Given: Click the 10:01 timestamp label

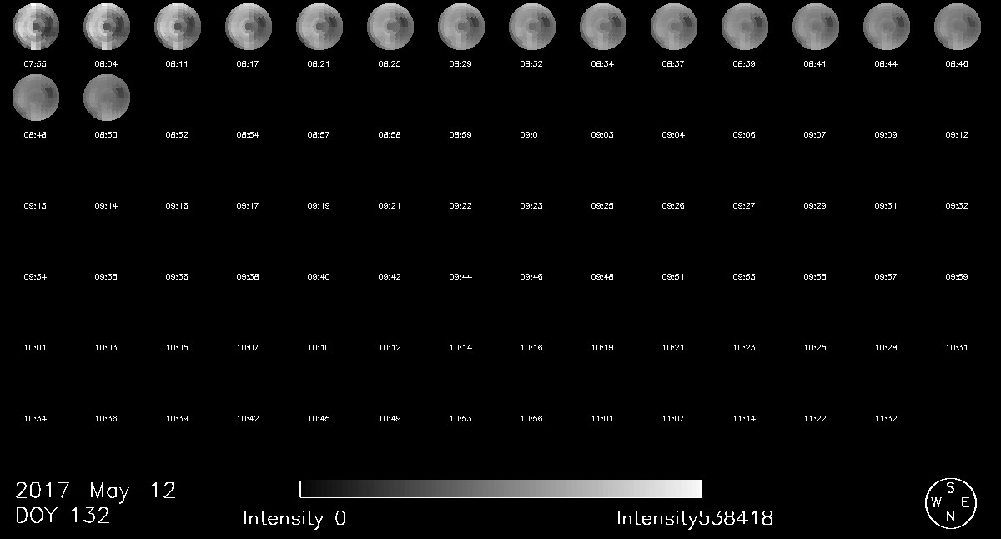Looking at the screenshot, I should [36, 348].
